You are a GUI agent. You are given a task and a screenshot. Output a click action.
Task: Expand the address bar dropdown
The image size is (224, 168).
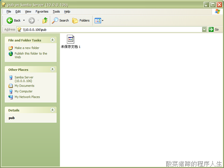click(204, 29)
